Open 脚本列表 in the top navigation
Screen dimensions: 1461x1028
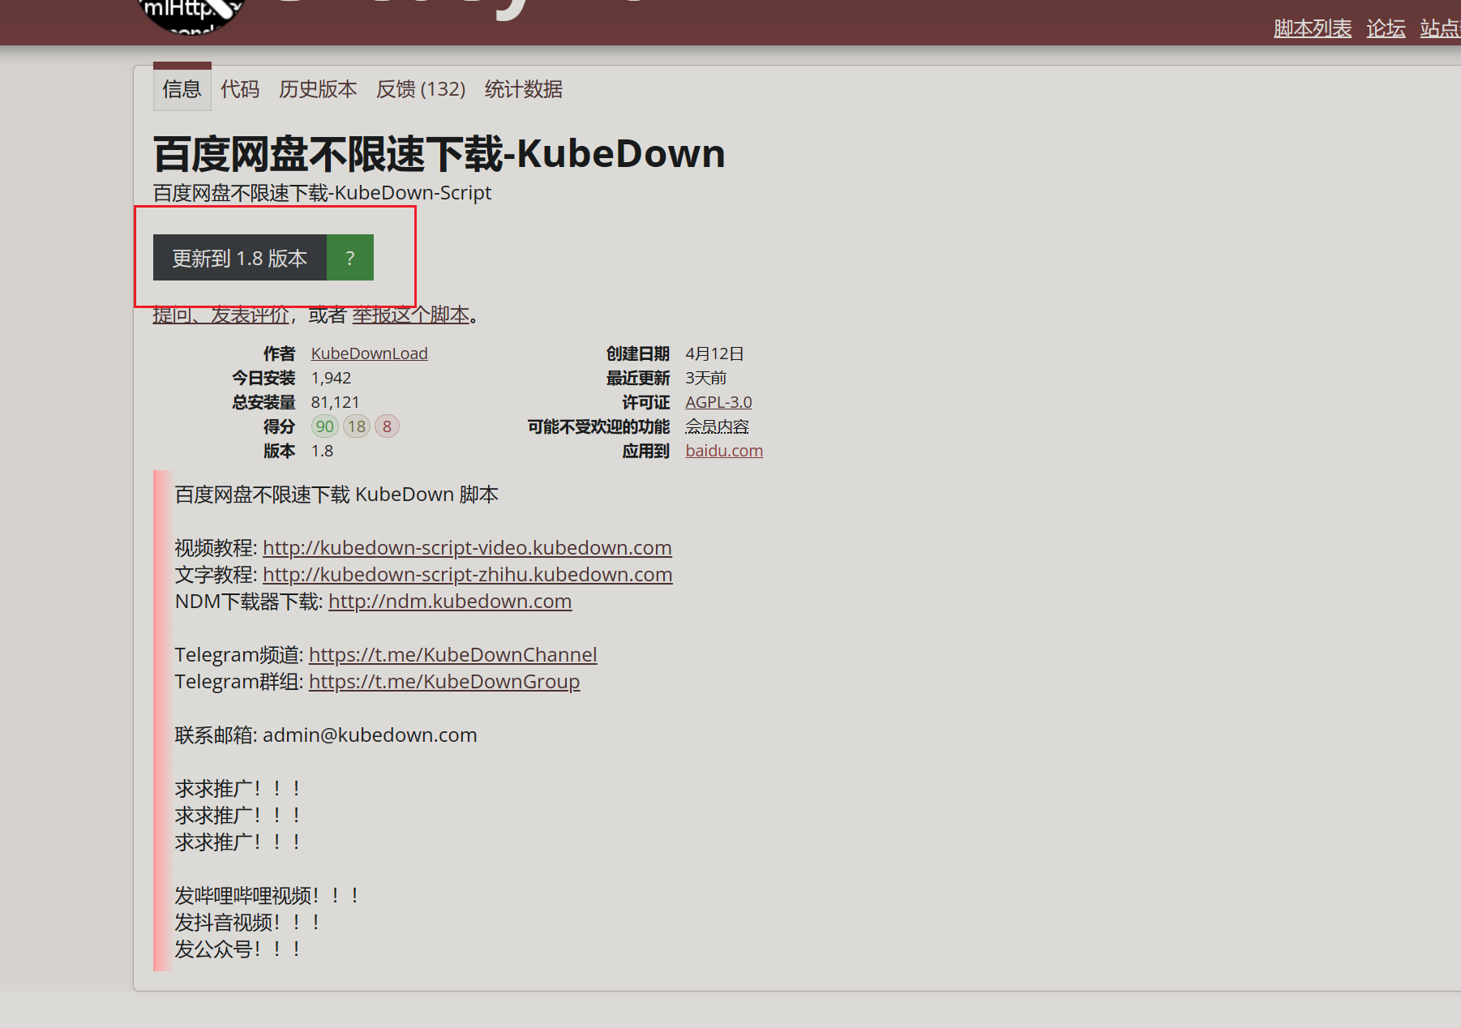[x=1313, y=28]
